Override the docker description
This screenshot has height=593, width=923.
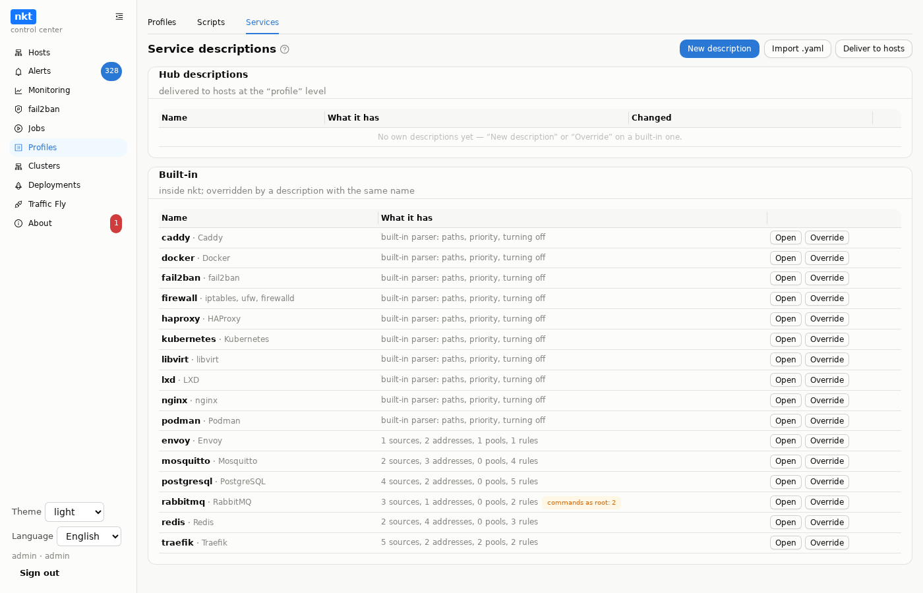click(827, 258)
